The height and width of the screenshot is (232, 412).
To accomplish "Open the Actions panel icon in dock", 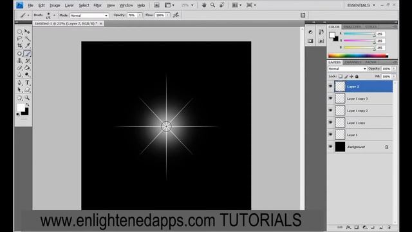I will click(x=321, y=41).
